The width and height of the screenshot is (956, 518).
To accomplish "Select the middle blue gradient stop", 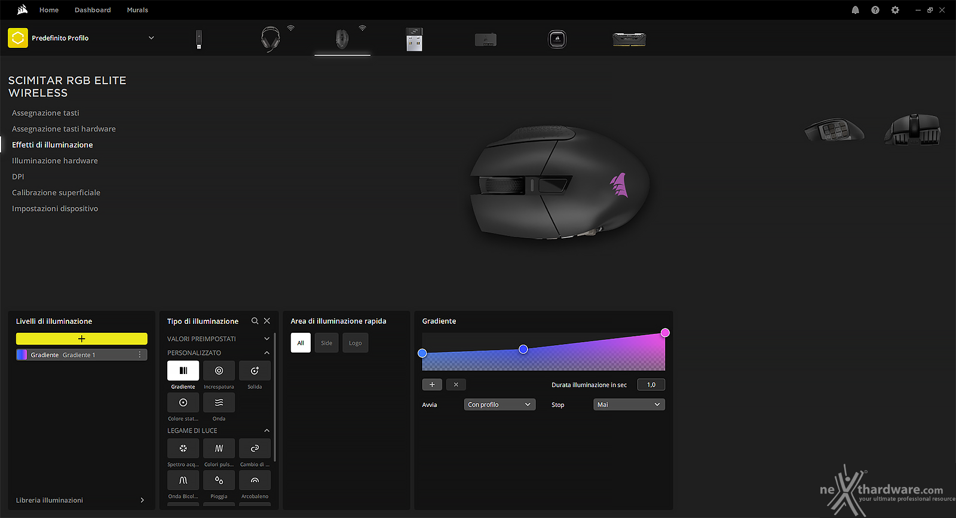I will (x=523, y=349).
